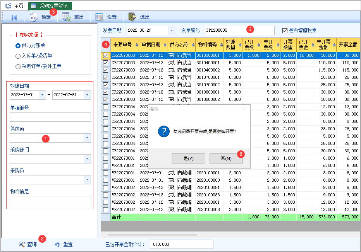Select 入库单/退货单 radio option
Viewport: 361px width, 252px height.
click(18, 56)
